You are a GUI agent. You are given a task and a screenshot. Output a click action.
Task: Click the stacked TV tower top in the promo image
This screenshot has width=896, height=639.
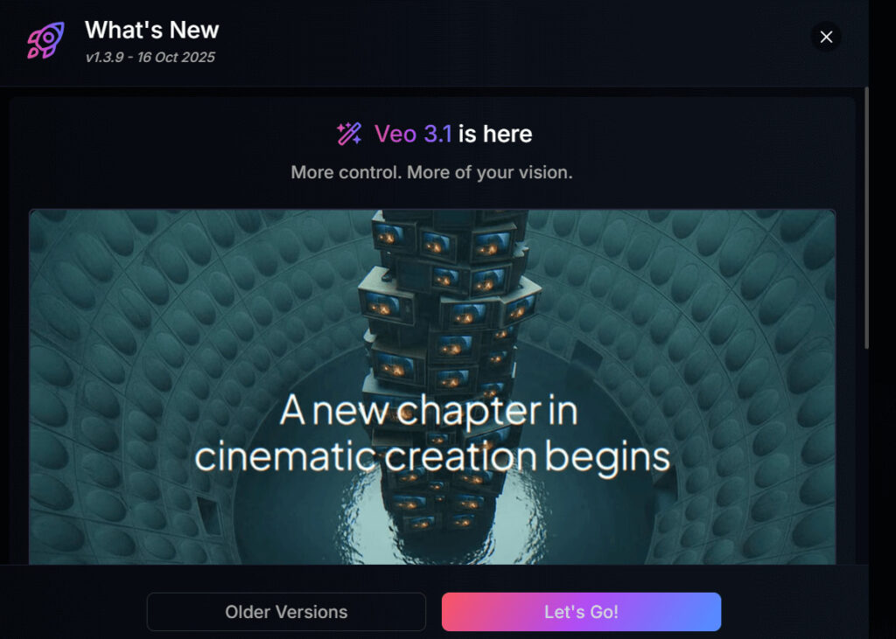pos(451,240)
